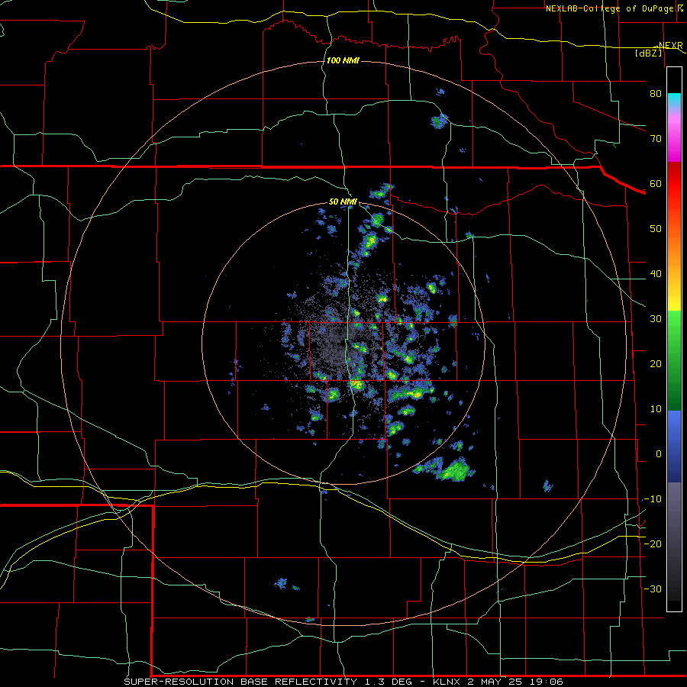Click the red band of the color bar
687x687 pixels.
(674, 184)
